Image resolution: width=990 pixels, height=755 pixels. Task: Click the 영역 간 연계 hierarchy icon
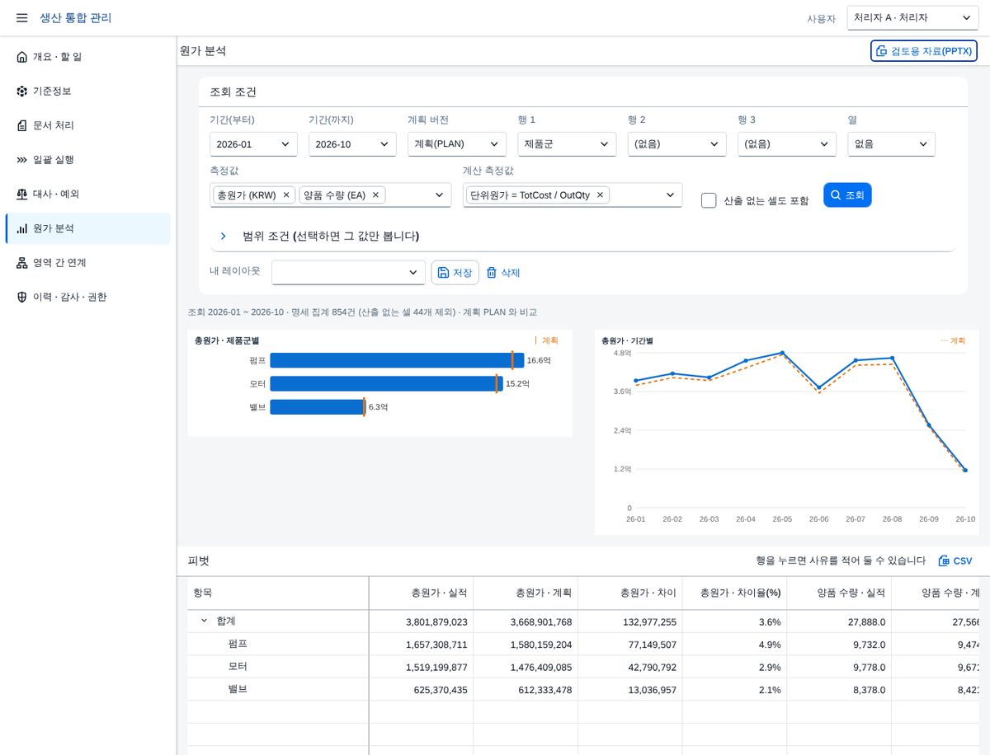21,263
